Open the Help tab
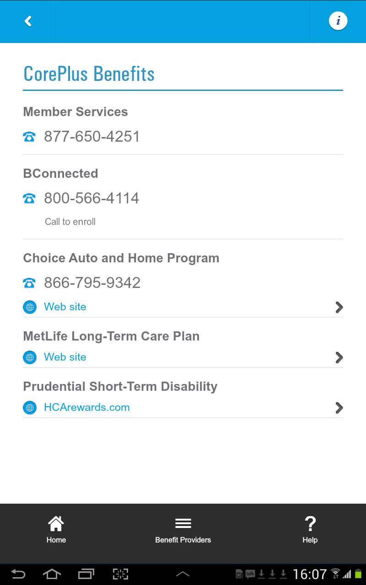 click(310, 530)
